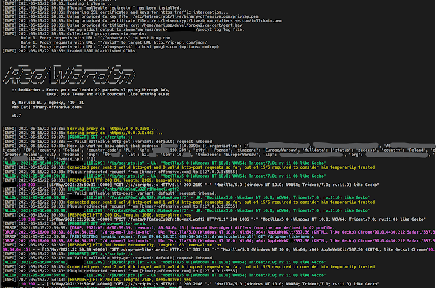Click the 22:59:40 'Plugin redirected request' line
Viewport: 436px width, 288px height.
[x=120, y=271]
